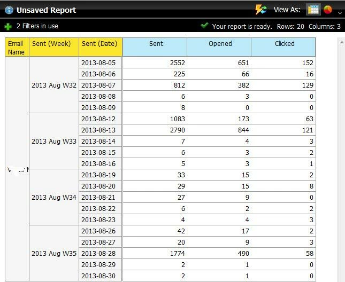
Task: Select week 2013 Aug W32 cell
Action: [54, 85]
